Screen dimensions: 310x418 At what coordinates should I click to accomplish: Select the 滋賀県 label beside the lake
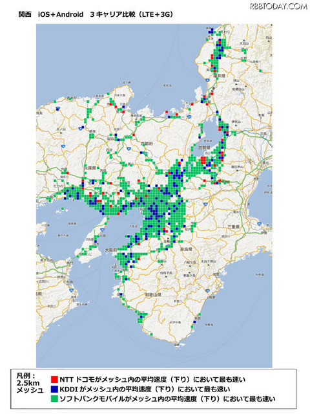point(204,148)
